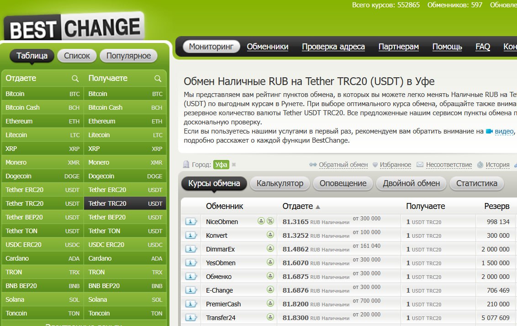Sort by Получаете table column header
The image size is (517, 326).
(x=425, y=206)
